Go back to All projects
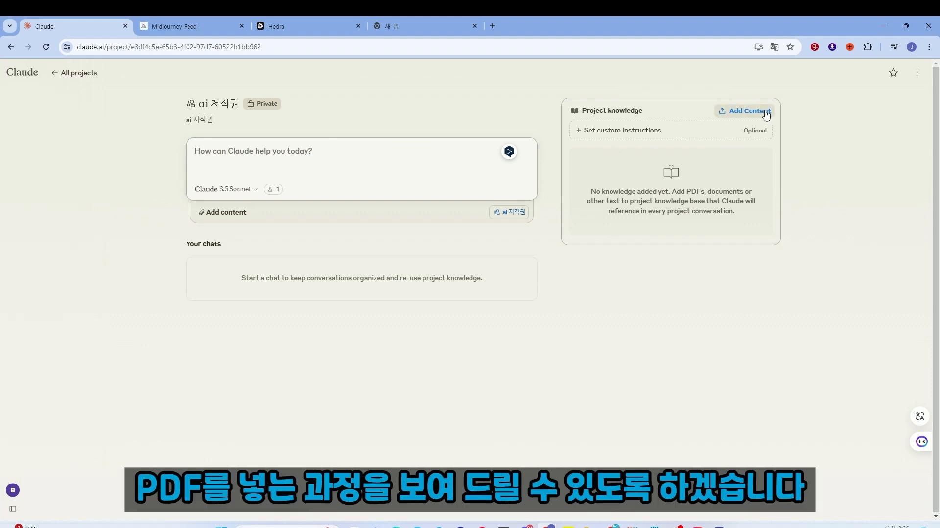940x528 pixels. click(74, 73)
